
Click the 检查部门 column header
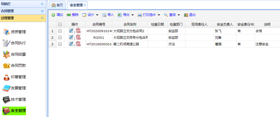tap(176, 25)
